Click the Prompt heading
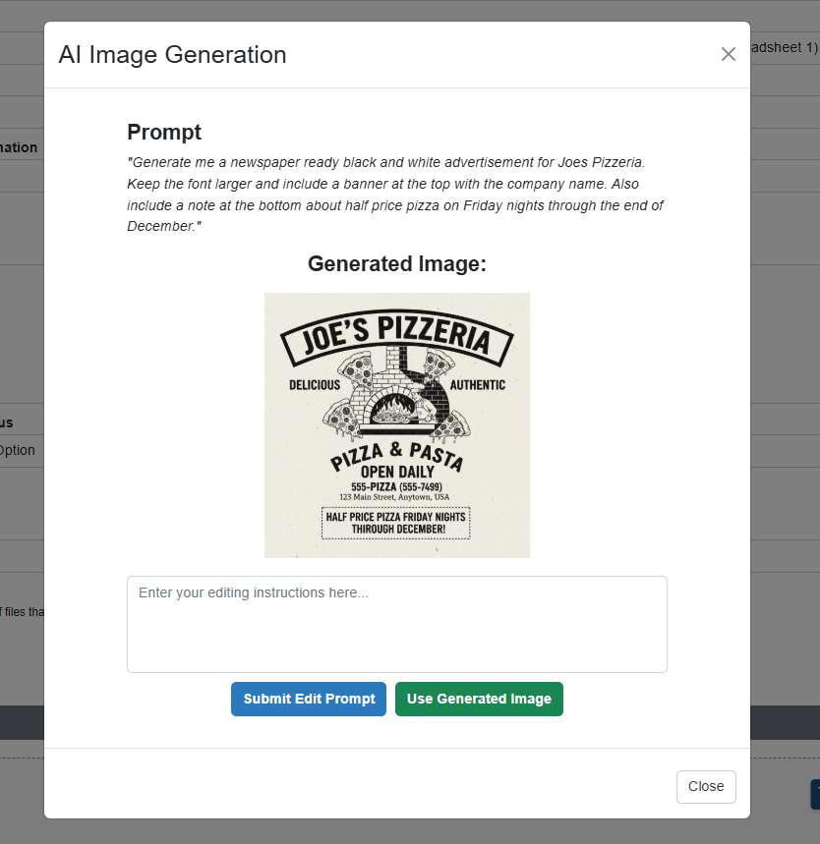 pyautogui.click(x=164, y=132)
